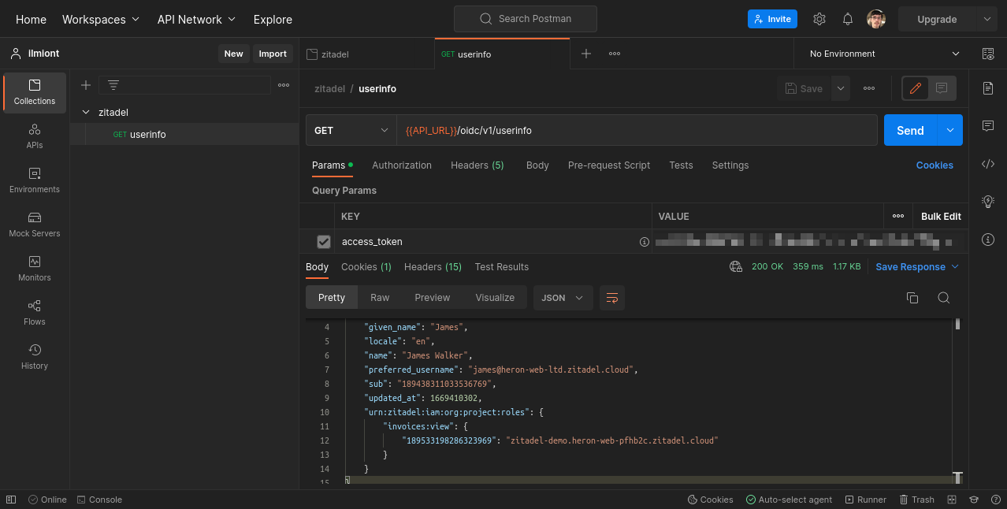The width and height of the screenshot is (1007, 509).
Task: Switch to request Headers (5) tab
Action: coord(477,165)
